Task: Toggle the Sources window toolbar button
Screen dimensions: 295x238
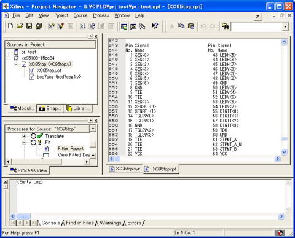Action: pyautogui.click(x=124, y=26)
